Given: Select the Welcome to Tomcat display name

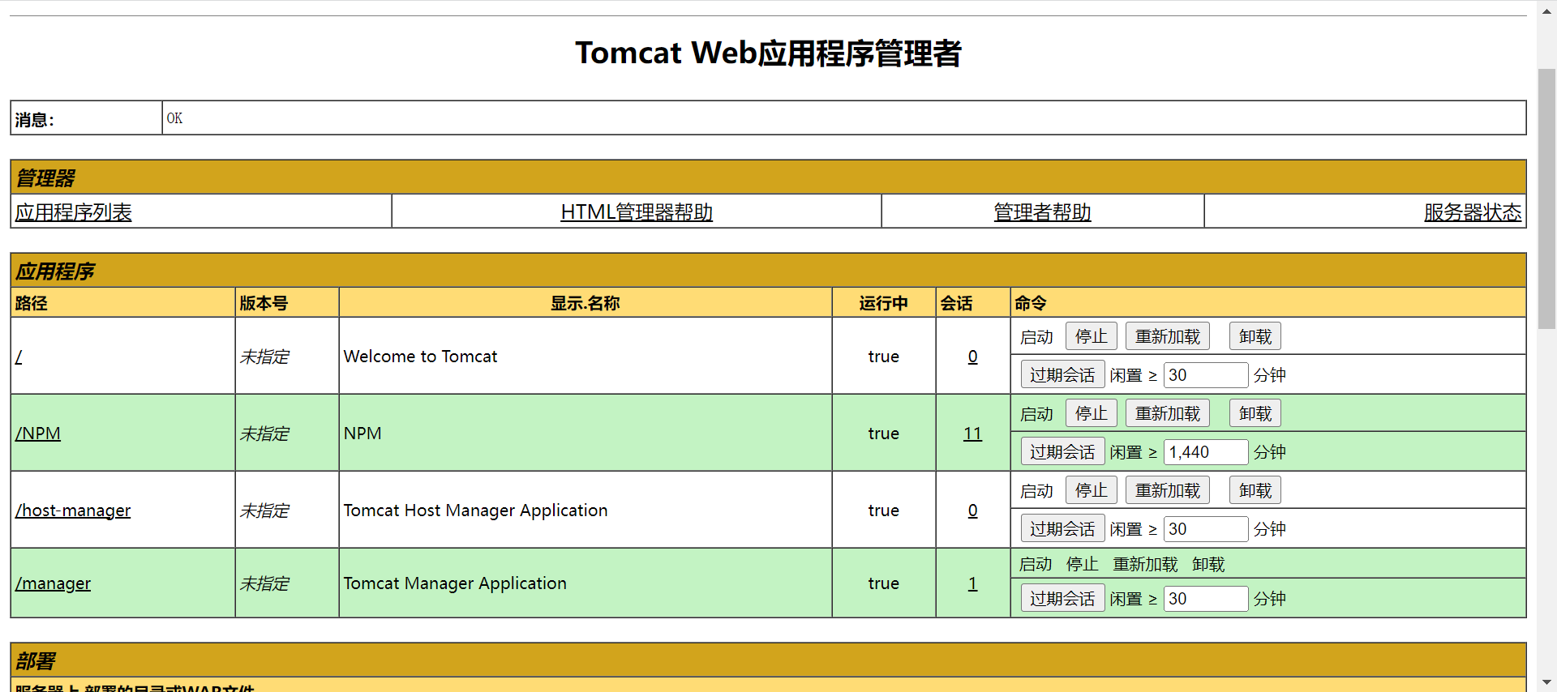Looking at the screenshot, I should [420, 357].
